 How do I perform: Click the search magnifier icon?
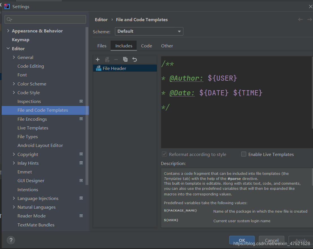point(9,19)
